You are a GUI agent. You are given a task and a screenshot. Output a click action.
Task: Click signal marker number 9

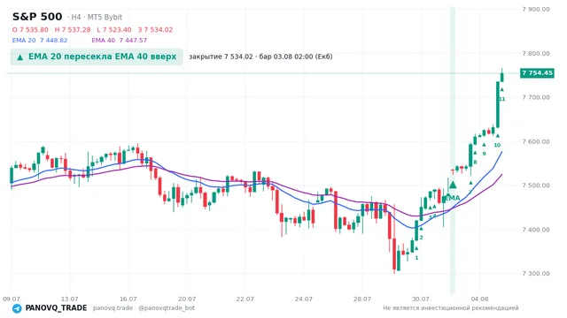coord(485,154)
